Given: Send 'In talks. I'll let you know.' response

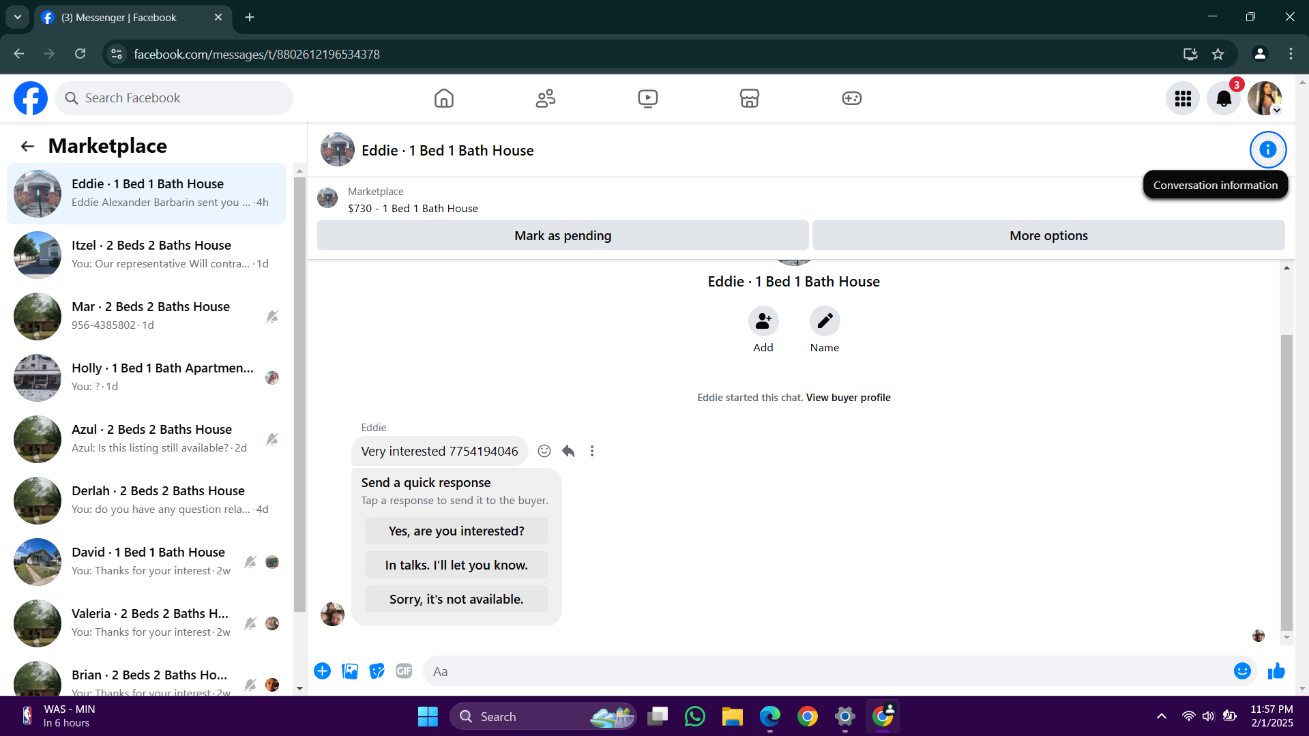Looking at the screenshot, I should pyautogui.click(x=456, y=565).
